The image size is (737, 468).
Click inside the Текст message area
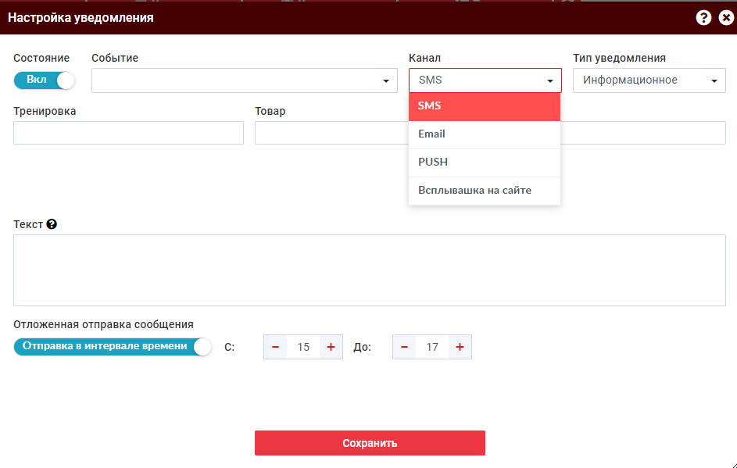369,270
